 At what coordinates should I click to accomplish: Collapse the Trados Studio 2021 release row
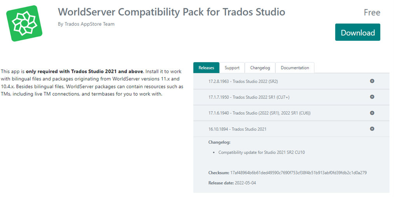click(x=291, y=129)
